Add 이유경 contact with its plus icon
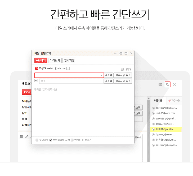The image size is (193, 176). [153, 140]
